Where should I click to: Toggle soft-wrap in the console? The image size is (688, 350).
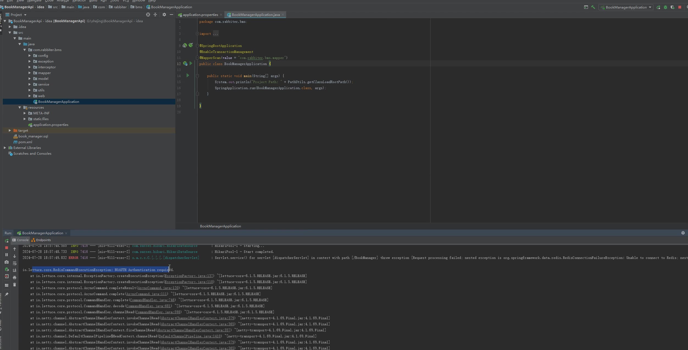pos(15,263)
